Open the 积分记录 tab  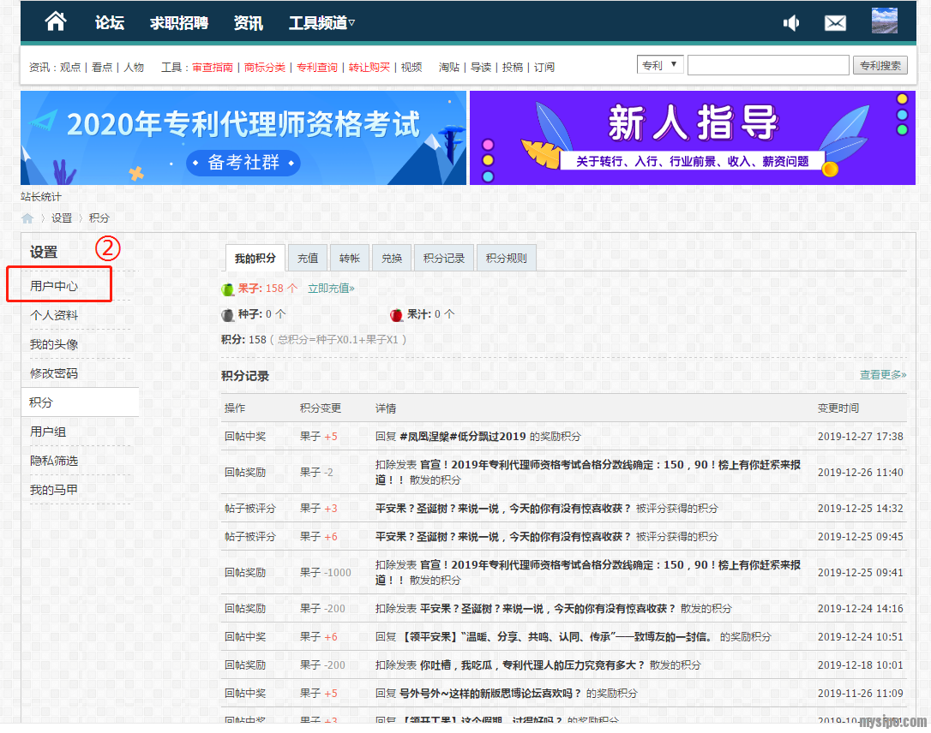(444, 259)
